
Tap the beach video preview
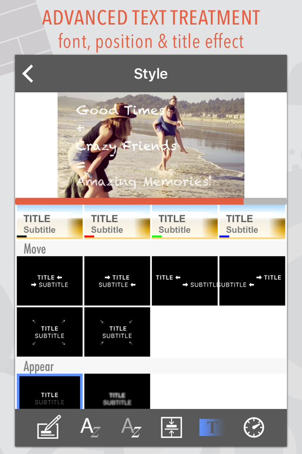151,145
